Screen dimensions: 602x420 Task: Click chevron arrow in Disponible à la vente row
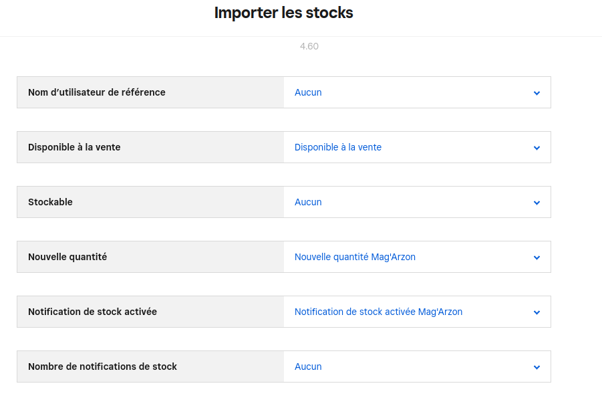pos(537,148)
